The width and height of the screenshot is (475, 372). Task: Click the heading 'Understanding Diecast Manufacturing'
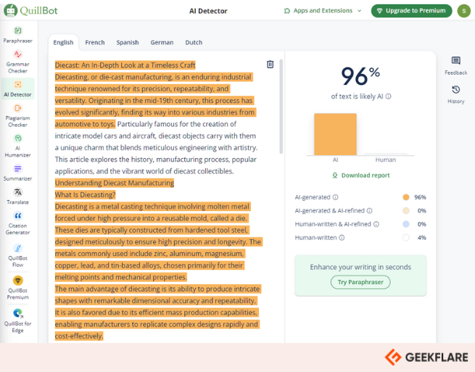click(x=115, y=183)
